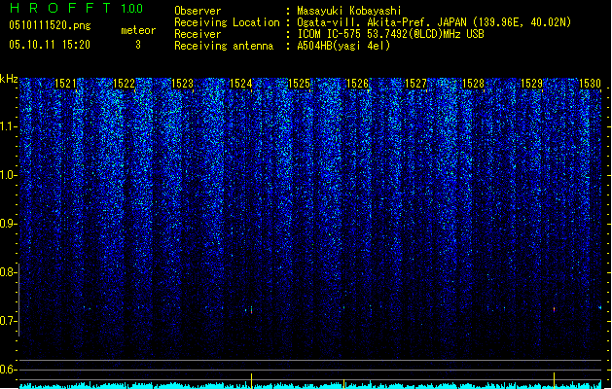Click the 1530 time label

click(590, 84)
